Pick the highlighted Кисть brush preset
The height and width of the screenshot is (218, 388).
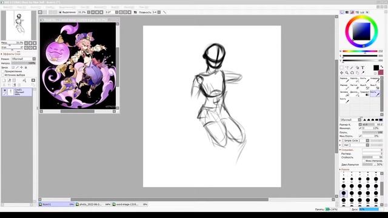(x=375, y=93)
